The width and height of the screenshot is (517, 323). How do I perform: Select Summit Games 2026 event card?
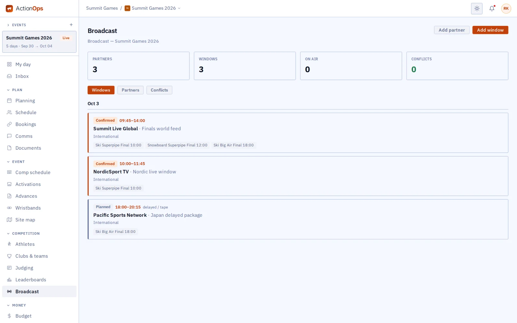(39, 42)
